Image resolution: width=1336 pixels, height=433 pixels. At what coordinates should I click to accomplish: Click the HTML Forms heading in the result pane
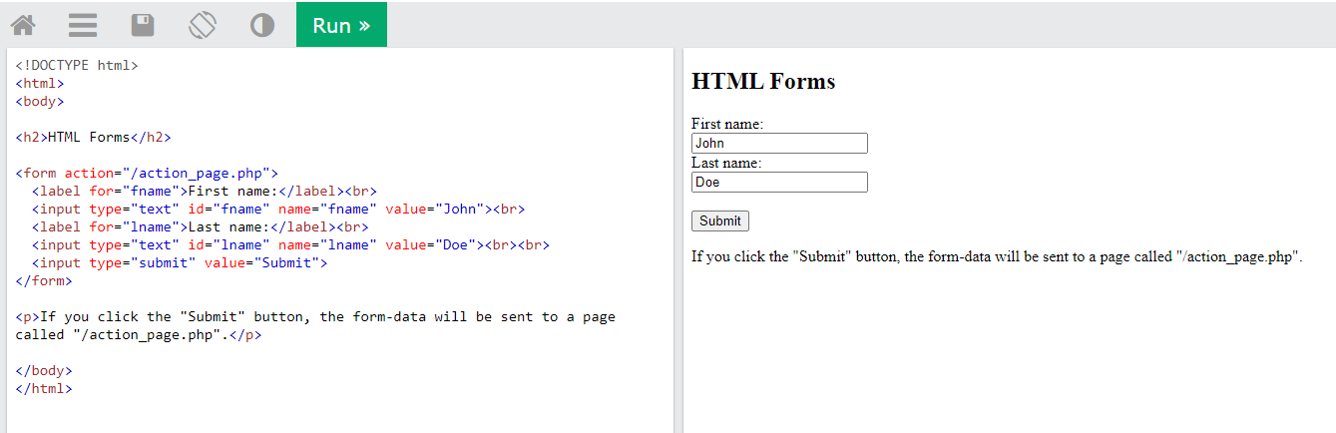coord(763,82)
